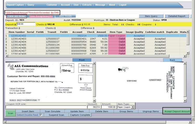
Task: Tick the Detect Double-Feed checkbox
Action: 40,115
